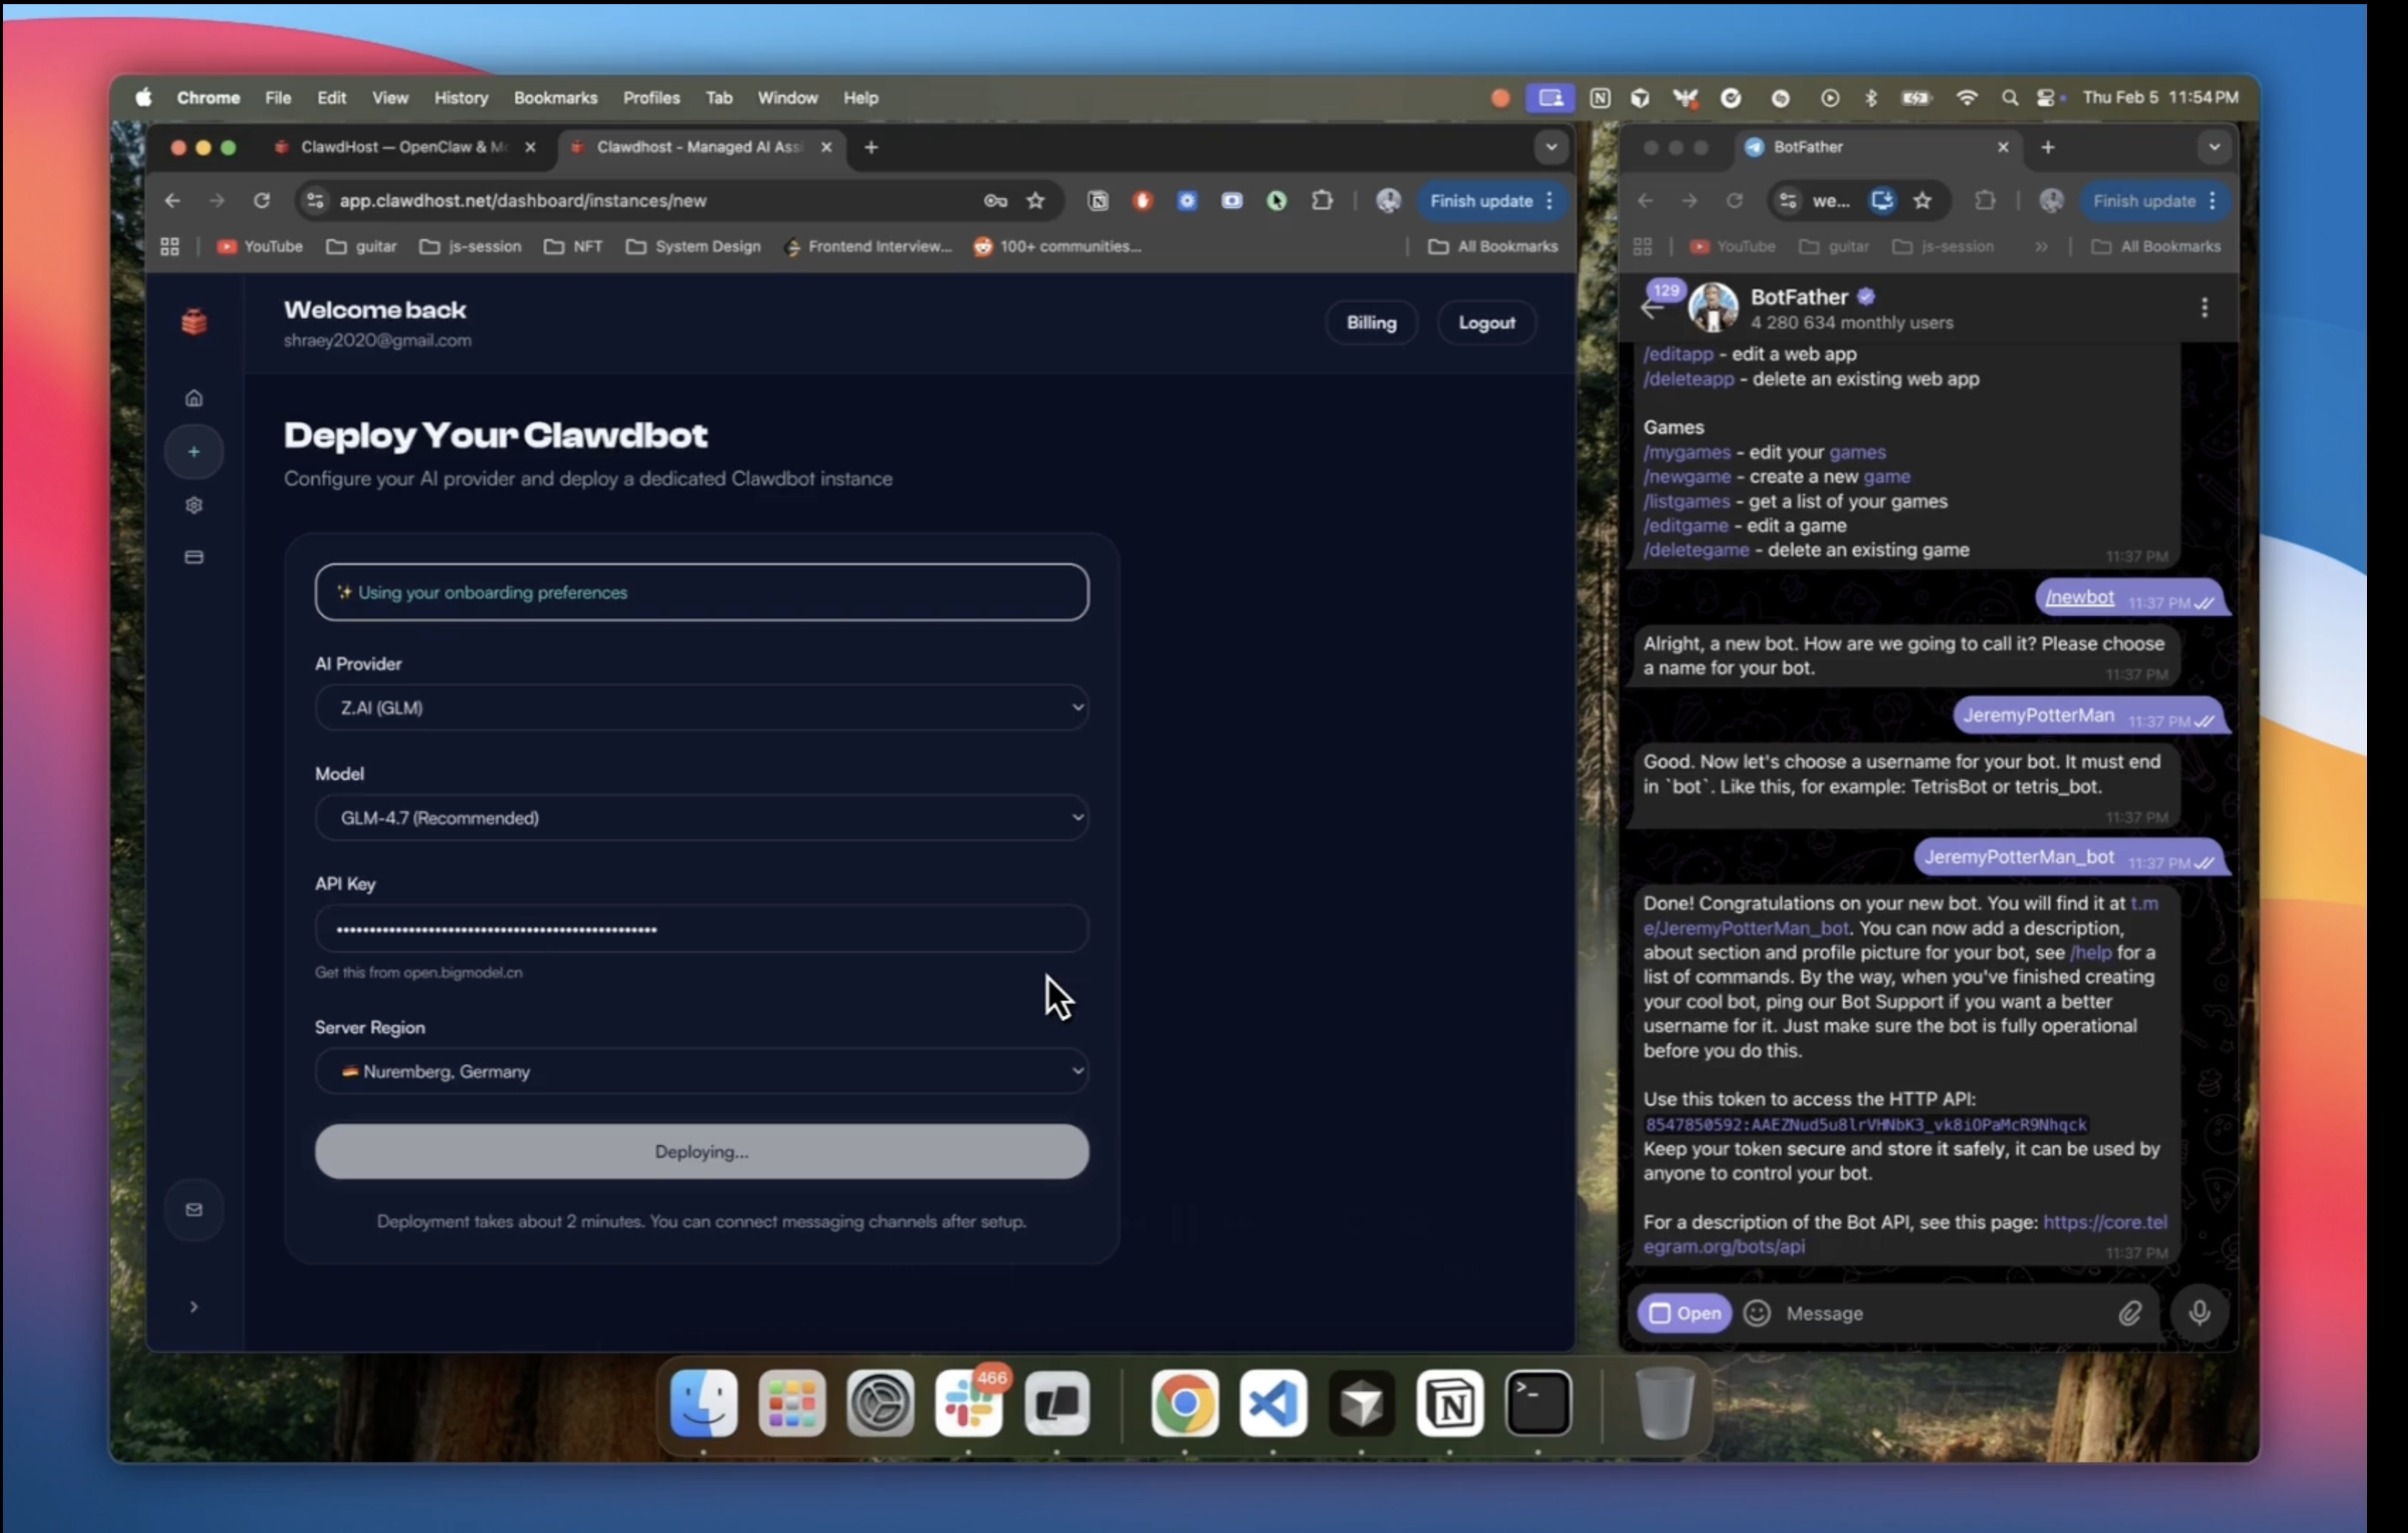
Task: Record a voice message in Telegram
Action: (2199, 1313)
